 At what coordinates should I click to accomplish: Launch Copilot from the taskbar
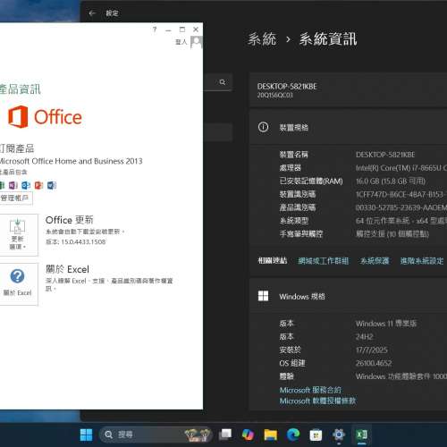pos(248,434)
